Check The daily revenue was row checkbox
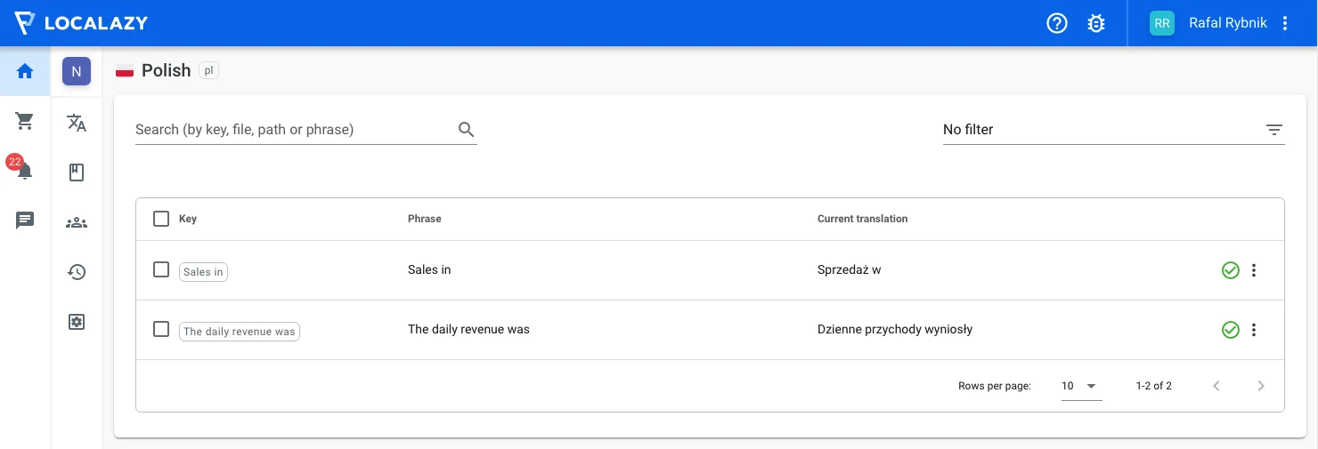The width and height of the screenshot is (1318, 449). pyautogui.click(x=161, y=329)
